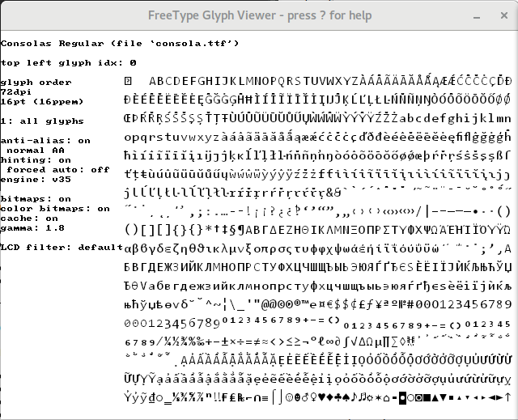Click the per mille glyph ‰
This screenshot has width=518, height=420.
point(201,342)
